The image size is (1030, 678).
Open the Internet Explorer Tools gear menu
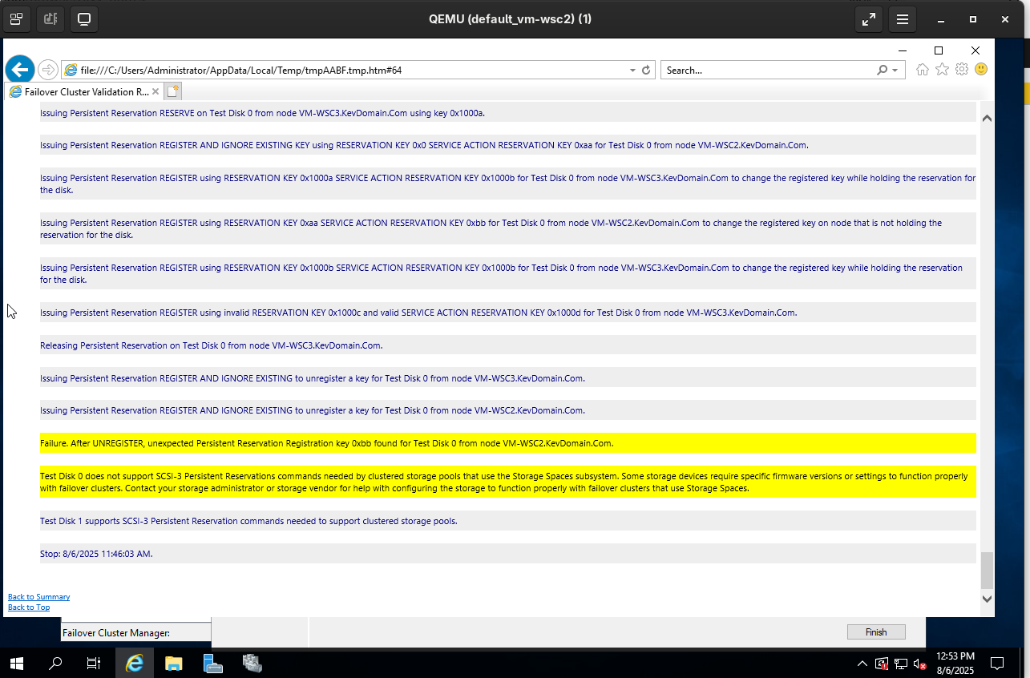point(962,70)
